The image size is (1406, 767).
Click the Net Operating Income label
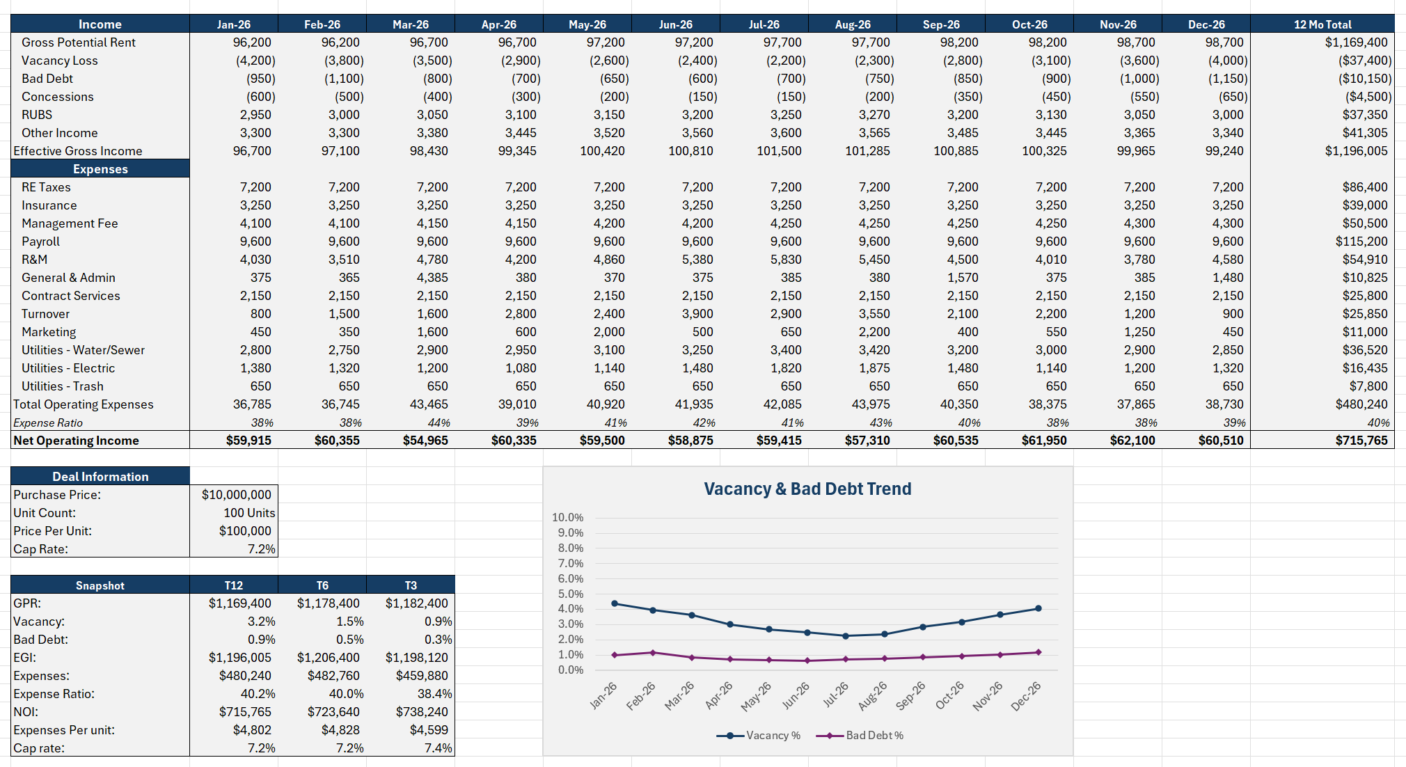click(x=77, y=441)
